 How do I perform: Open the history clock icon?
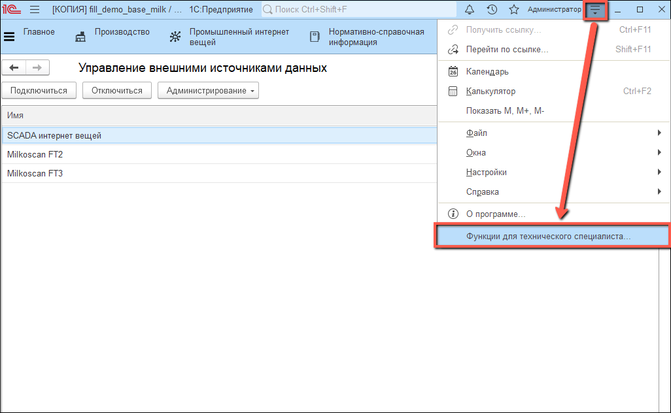point(492,9)
